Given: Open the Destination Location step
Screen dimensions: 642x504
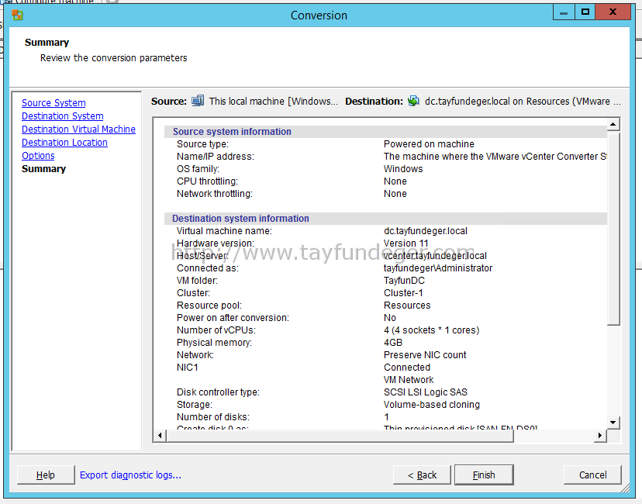Looking at the screenshot, I should tap(64, 143).
